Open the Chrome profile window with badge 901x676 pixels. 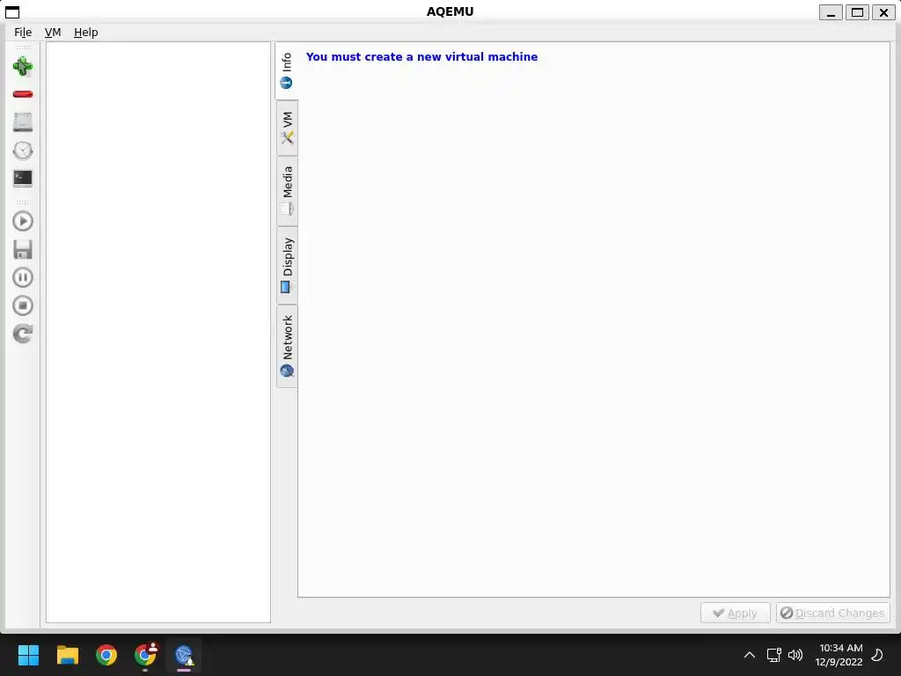[x=145, y=655]
